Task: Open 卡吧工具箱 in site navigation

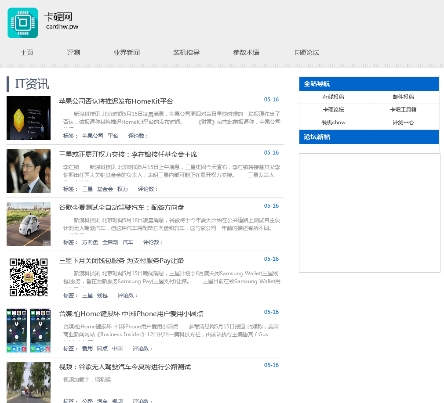Action: click(x=403, y=110)
